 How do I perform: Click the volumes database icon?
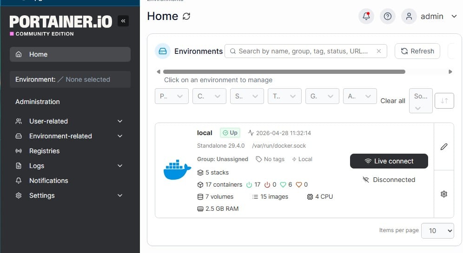[200, 197]
